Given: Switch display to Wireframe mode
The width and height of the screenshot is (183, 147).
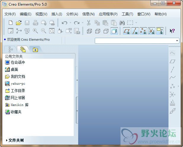Looking at the screenshot, I should click(89, 31).
